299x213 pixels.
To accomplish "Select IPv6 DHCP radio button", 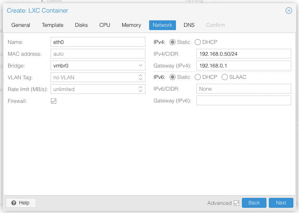I will tap(198, 77).
